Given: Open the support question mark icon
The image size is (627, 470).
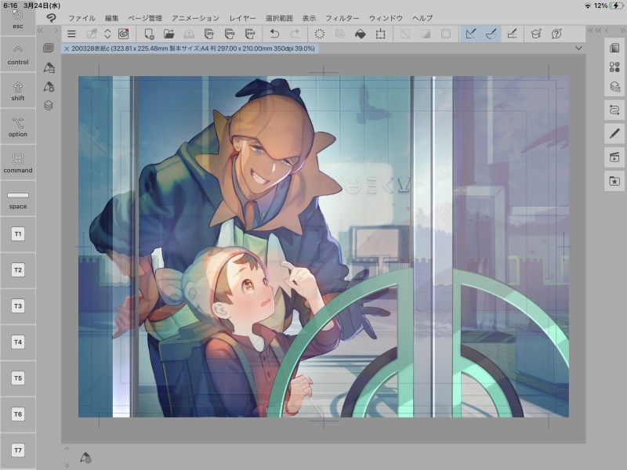Looking at the screenshot, I should point(556,34).
